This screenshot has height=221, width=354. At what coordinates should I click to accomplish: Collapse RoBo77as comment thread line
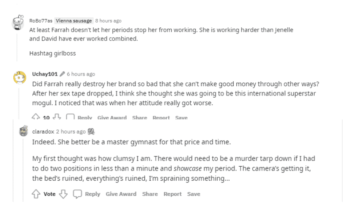[x=17, y=47]
